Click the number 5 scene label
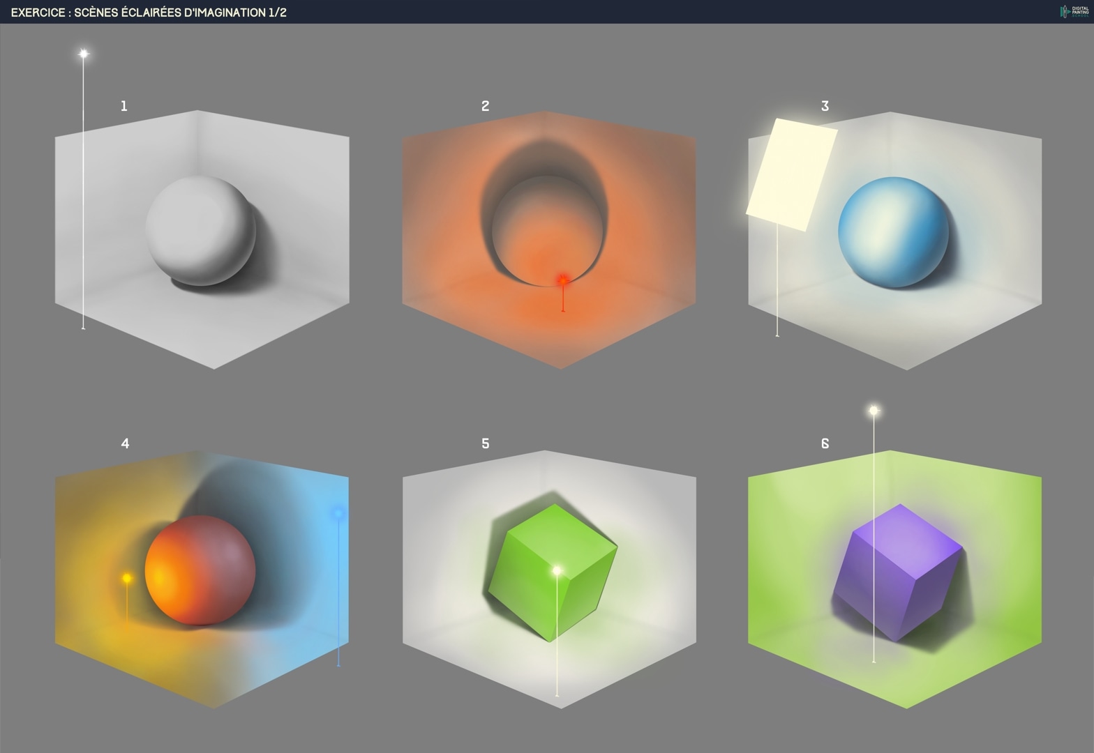 coord(486,443)
